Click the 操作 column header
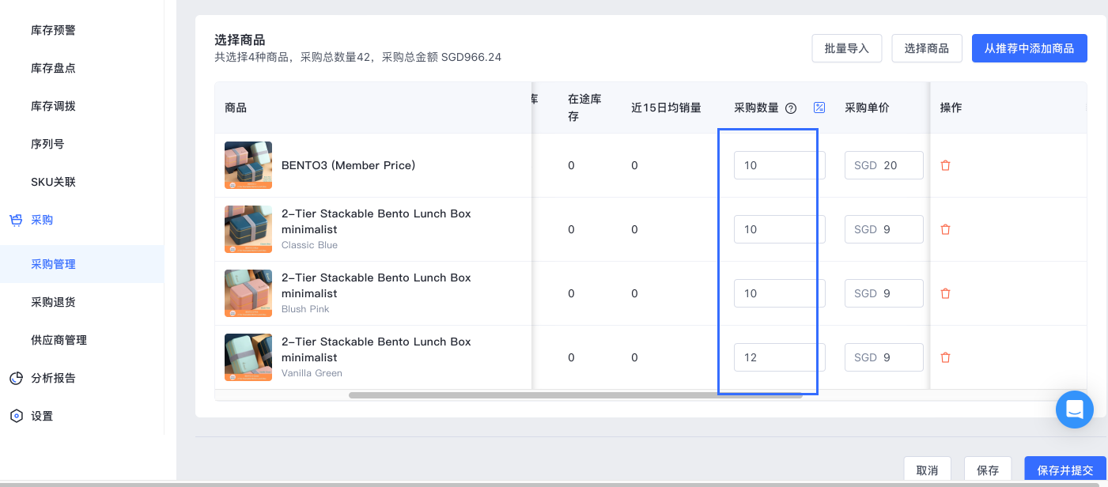The image size is (1108, 487). pyautogui.click(x=951, y=108)
